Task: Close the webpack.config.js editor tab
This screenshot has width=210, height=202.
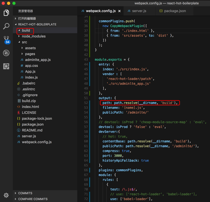Action: (x=119, y=11)
